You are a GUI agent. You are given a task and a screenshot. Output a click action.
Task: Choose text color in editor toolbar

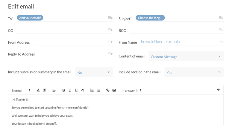coord(38,90)
